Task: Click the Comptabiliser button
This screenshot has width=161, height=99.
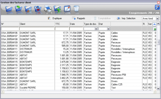Action: 103,18
